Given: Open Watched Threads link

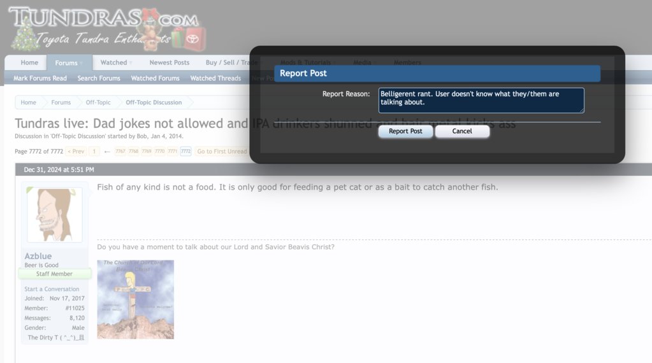Looking at the screenshot, I should [x=215, y=78].
